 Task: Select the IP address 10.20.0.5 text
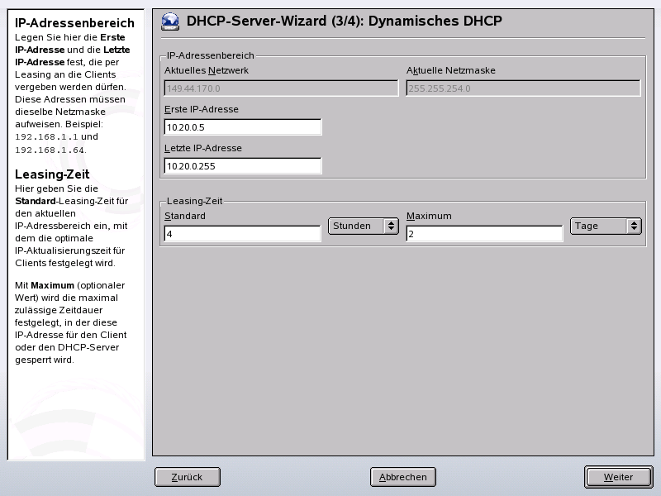pos(187,127)
